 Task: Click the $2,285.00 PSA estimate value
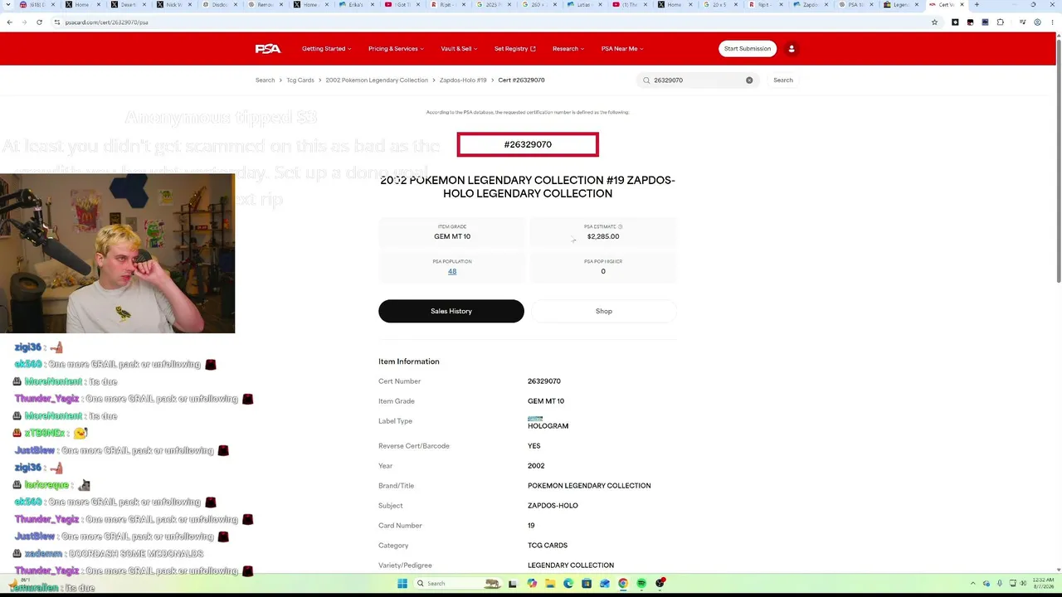(603, 237)
